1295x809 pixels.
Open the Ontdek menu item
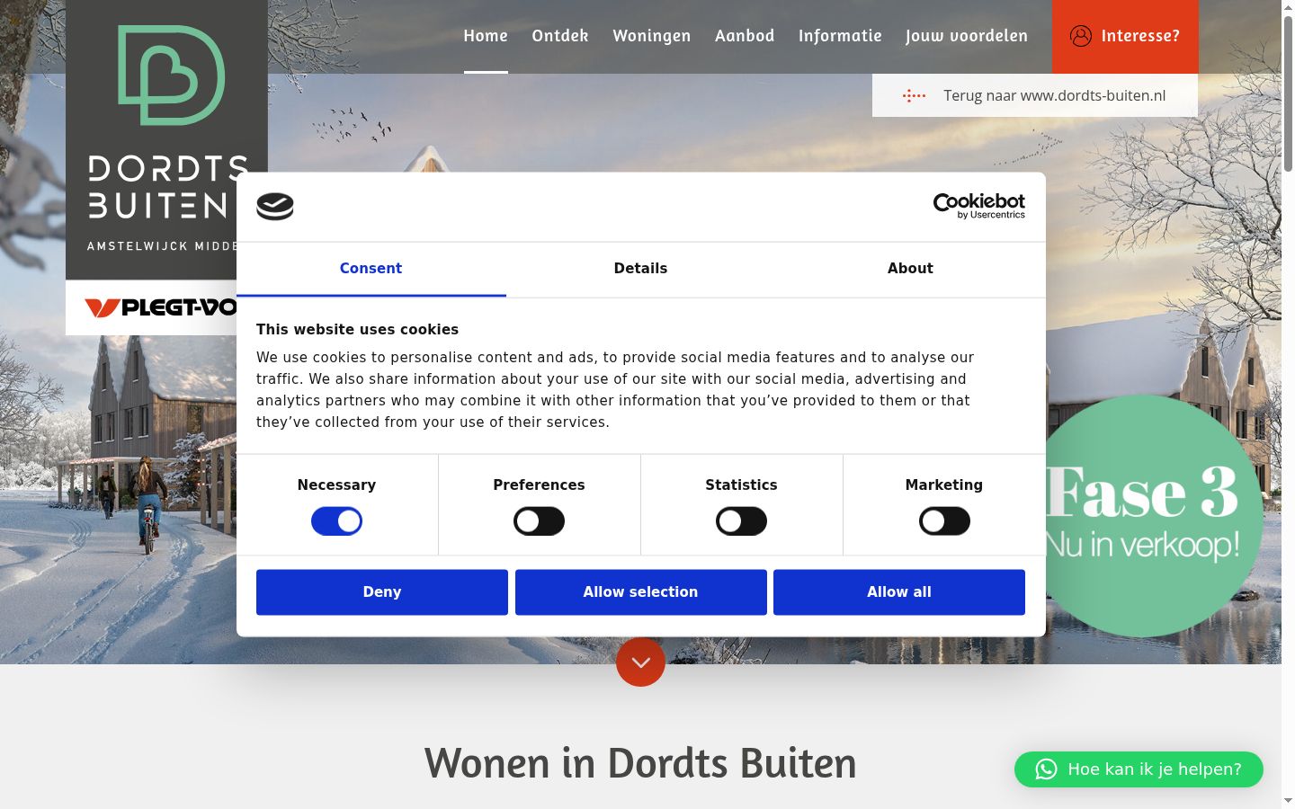560,36
